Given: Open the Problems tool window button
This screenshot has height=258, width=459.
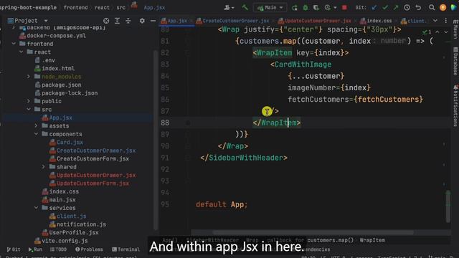Looking at the screenshot, I should point(89,249).
